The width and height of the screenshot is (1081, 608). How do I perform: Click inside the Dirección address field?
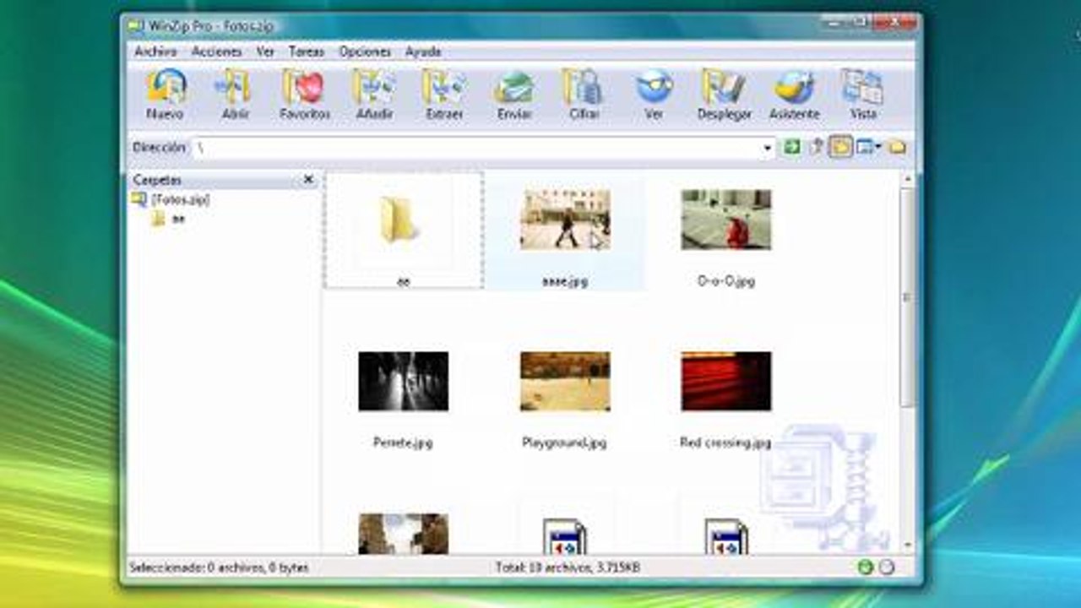tap(476, 148)
